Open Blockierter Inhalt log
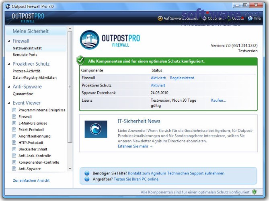 (33, 149)
